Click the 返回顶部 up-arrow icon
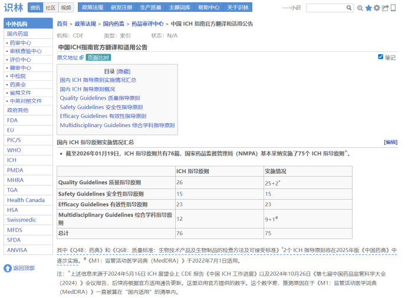408x298 pixels. [8, 268]
